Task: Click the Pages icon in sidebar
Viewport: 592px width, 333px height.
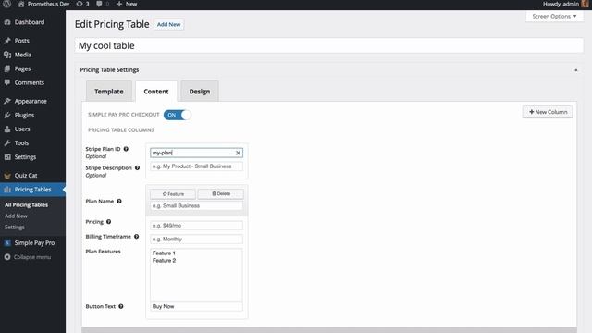Action: pyautogui.click(x=7, y=68)
